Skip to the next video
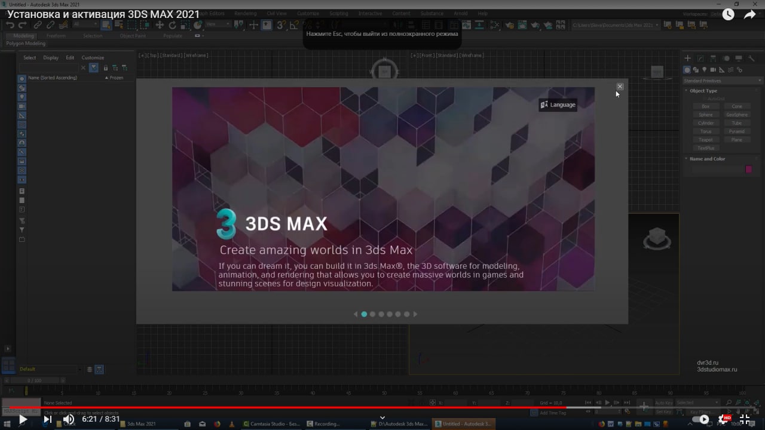This screenshot has height=430, width=765. pyautogui.click(x=47, y=419)
